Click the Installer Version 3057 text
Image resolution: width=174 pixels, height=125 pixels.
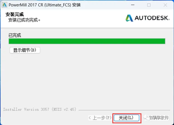click(x=40, y=109)
